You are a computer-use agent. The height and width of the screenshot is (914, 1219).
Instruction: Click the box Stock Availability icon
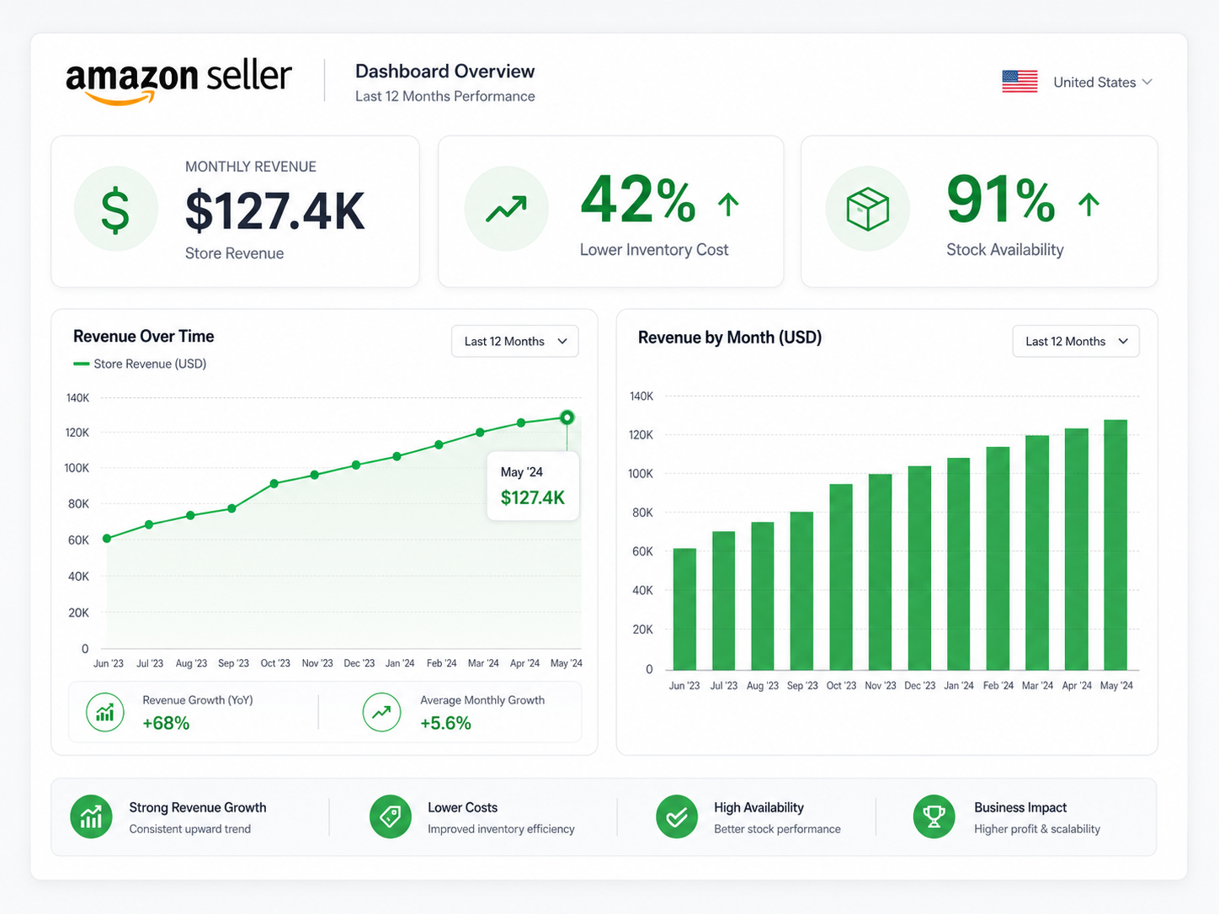coord(868,209)
